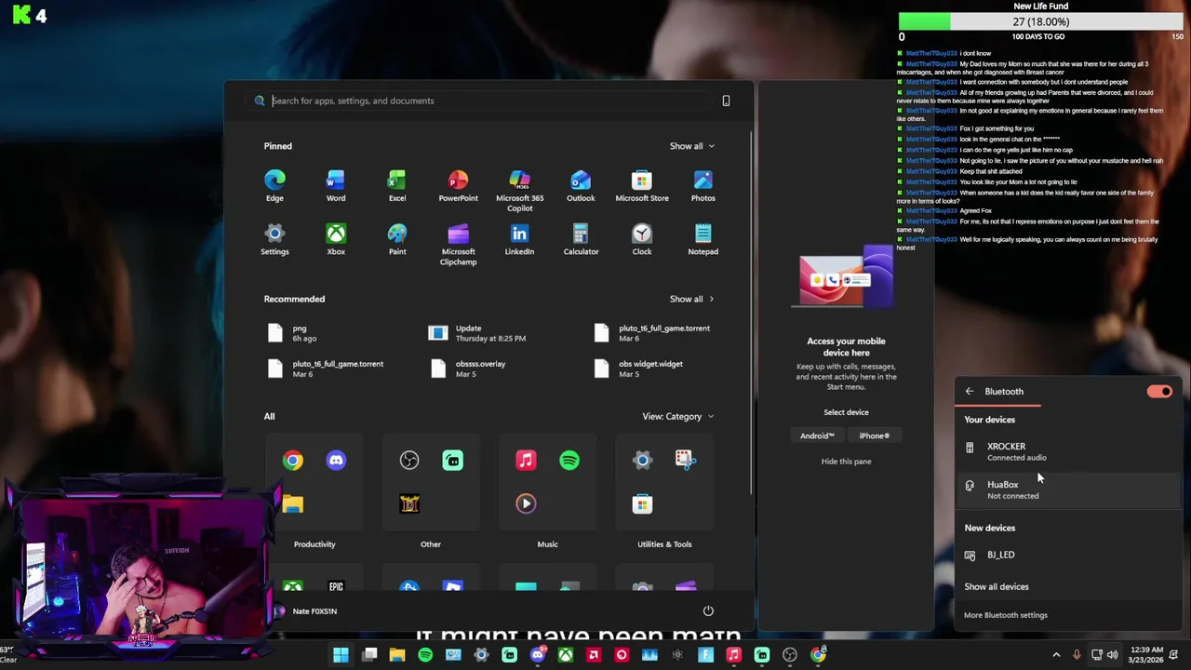Image resolution: width=1191 pixels, height=670 pixels.
Task: Open Spotify from the taskbar
Action: (425, 655)
